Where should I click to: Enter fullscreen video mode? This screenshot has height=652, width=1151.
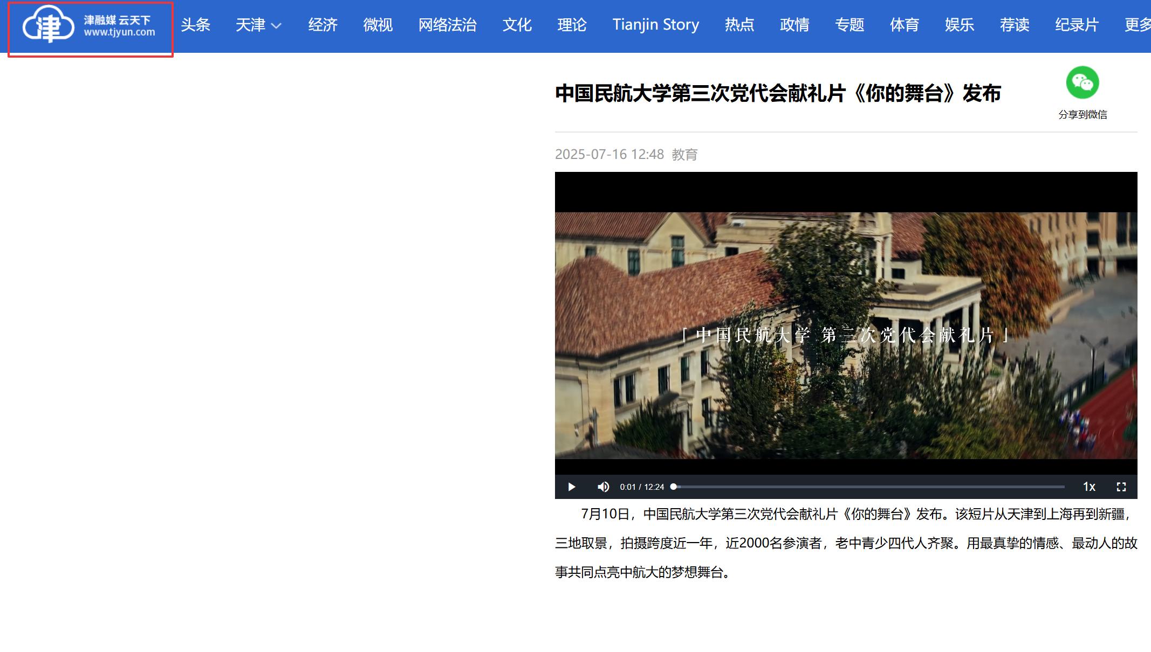tap(1121, 487)
